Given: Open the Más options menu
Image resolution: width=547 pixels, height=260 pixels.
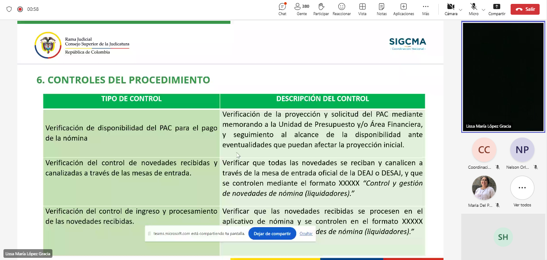Looking at the screenshot, I should click(x=426, y=9).
